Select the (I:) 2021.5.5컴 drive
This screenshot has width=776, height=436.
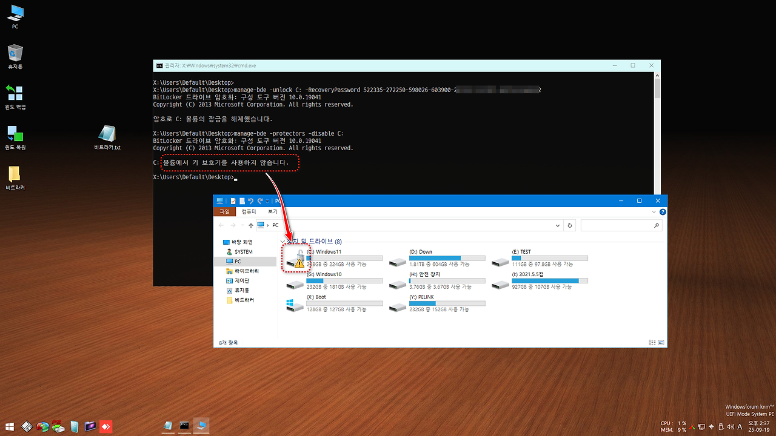540,281
